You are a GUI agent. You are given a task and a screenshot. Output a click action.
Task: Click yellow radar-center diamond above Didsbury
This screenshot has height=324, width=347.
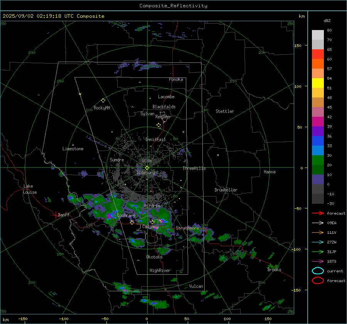147,168
